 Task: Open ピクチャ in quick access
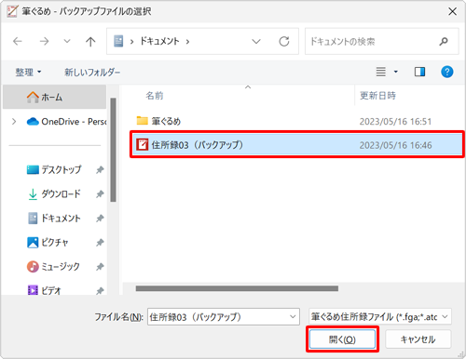click(x=48, y=242)
